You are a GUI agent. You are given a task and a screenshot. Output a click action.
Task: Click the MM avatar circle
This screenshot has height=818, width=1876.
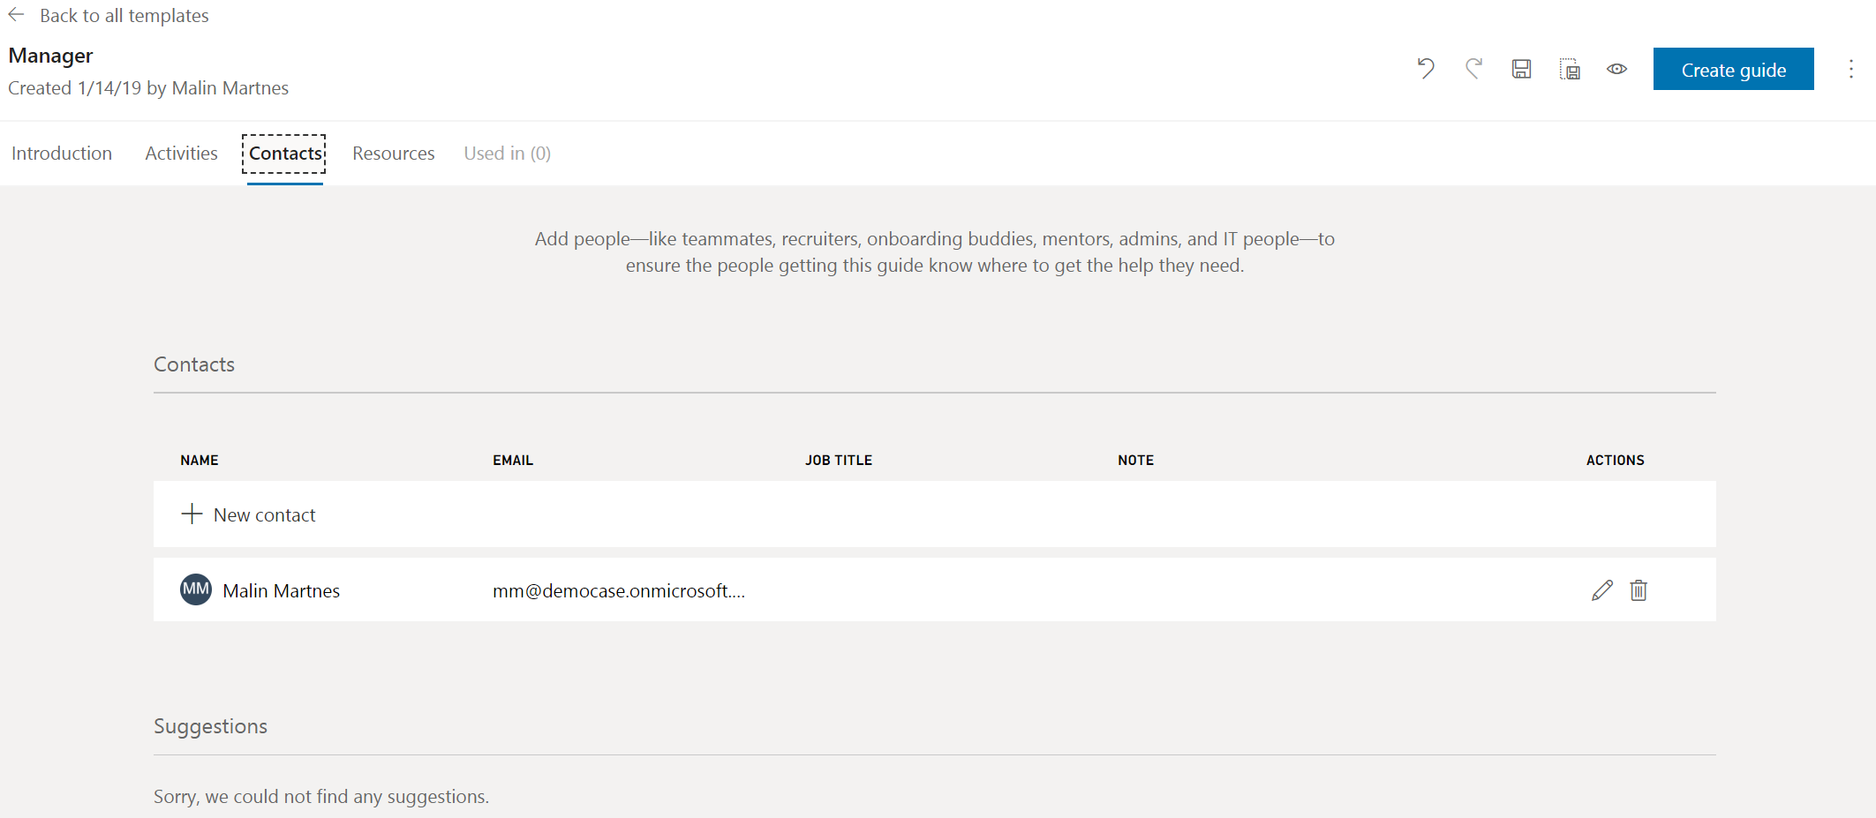(196, 589)
